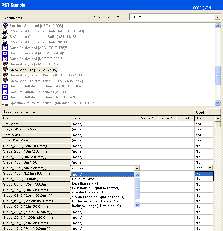Select the R Value NDOT T 115 document

click(x=44, y=42)
